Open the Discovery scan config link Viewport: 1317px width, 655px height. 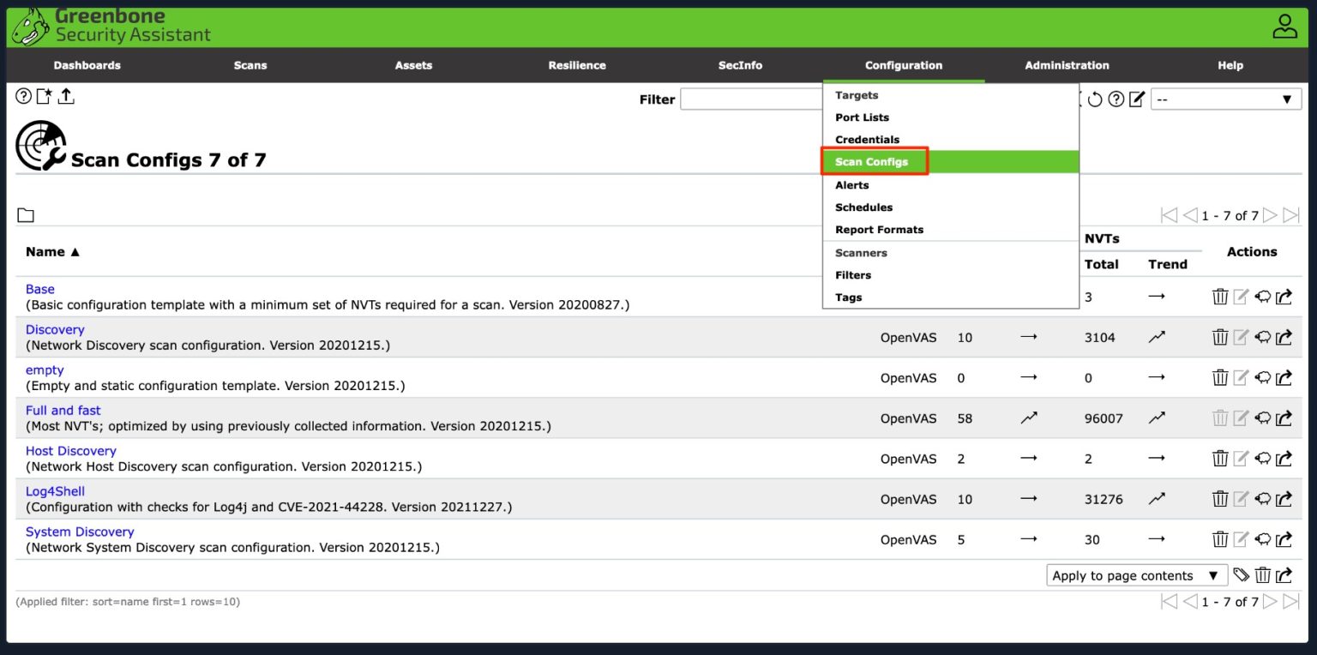[55, 329]
